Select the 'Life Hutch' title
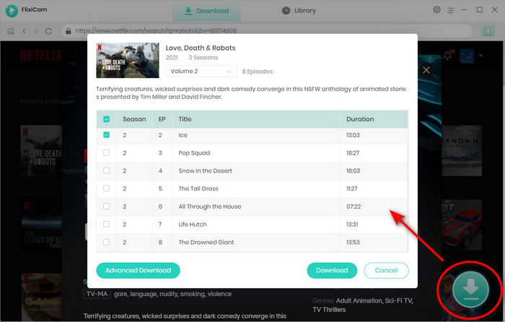 tap(193, 225)
